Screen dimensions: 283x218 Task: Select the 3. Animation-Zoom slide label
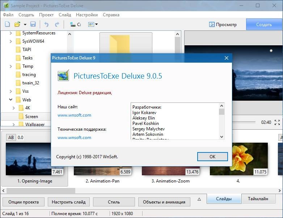[x=170, y=181]
